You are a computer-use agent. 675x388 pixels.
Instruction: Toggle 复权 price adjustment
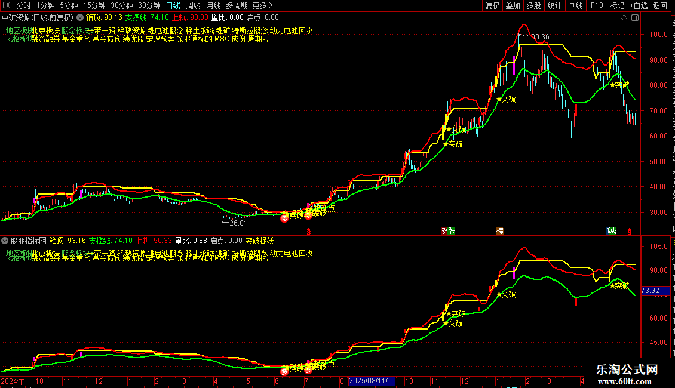[492, 5]
